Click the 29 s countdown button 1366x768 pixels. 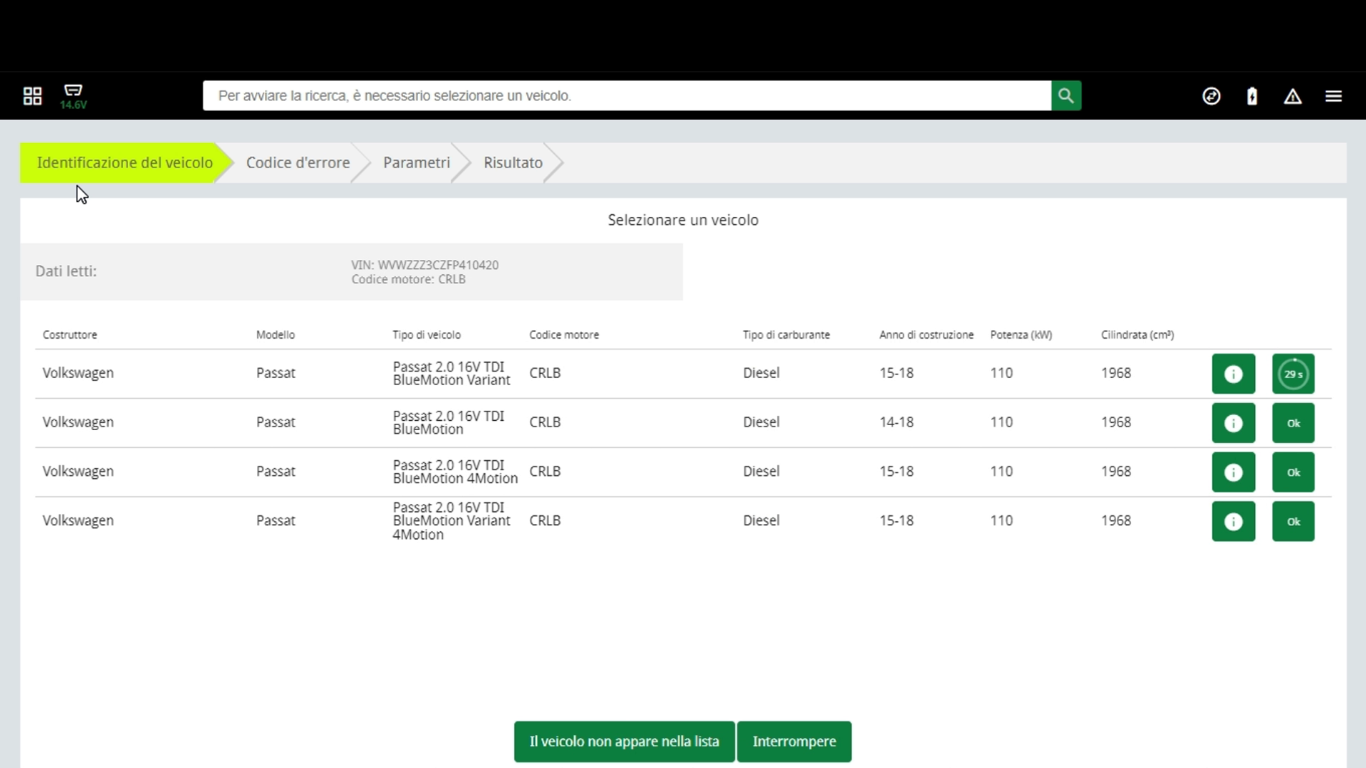(1293, 374)
